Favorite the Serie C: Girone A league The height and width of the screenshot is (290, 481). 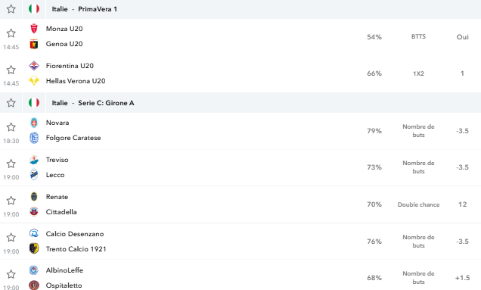pyautogui.click(x=11, y=103)
